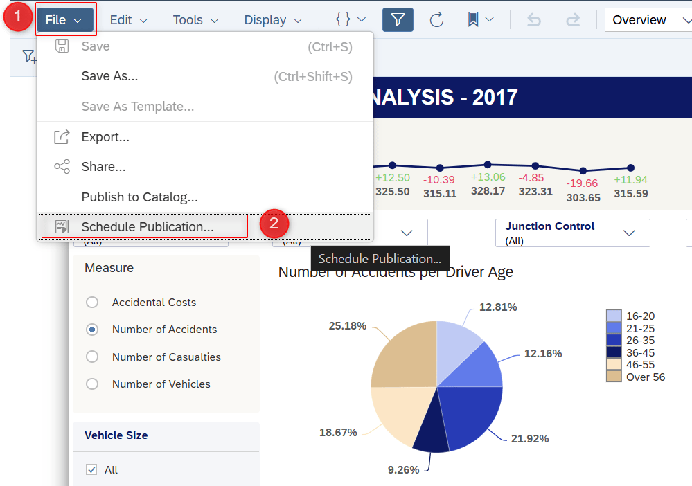Open the Tools menu
This screenshot has width=692, height=486.
[x=195, y=20]
